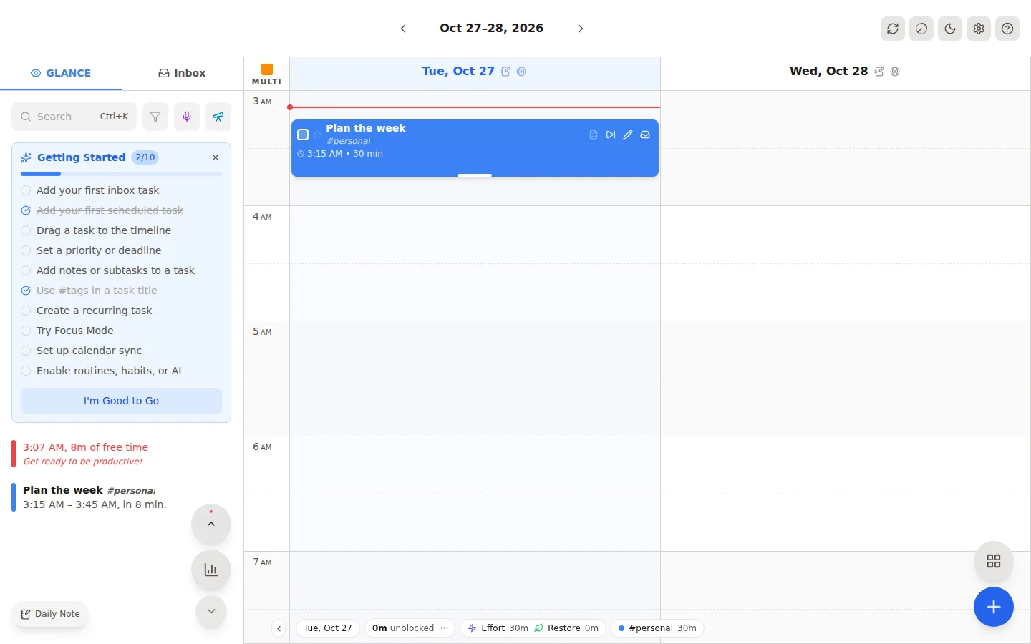Viewport: 1031px width, 644px height.
Task: Open the bar chart stats button
Action: coord(211,570)
